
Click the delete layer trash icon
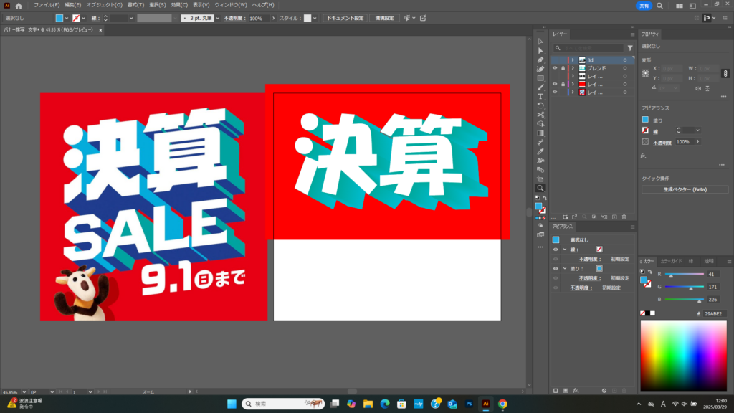(x=624, y=217)
